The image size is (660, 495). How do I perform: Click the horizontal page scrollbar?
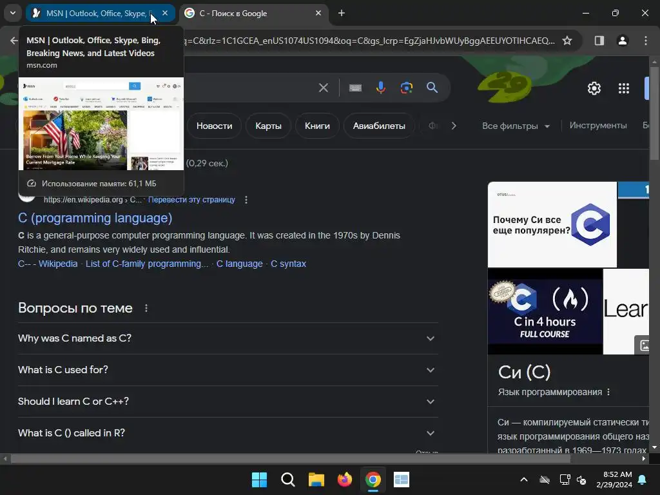pyautogui.click(x=291, y=459)
